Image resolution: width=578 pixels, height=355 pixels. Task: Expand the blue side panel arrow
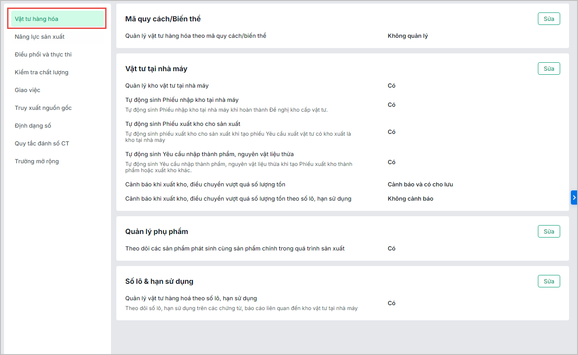coord(574,197)
